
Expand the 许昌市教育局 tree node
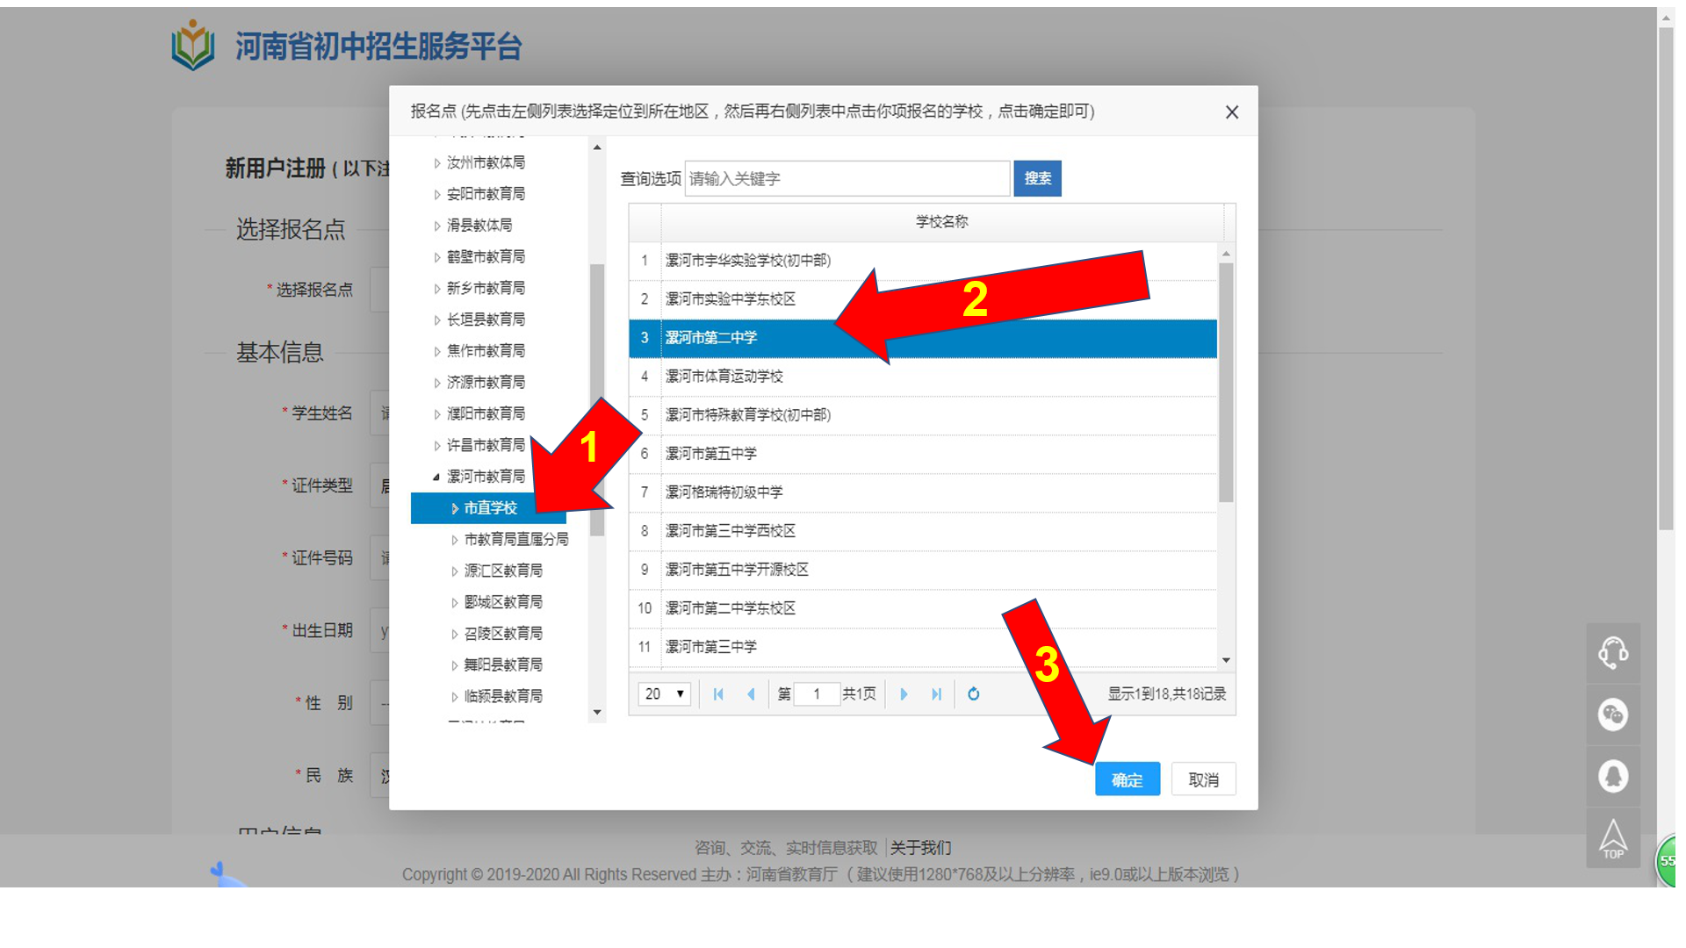[437, 446]
